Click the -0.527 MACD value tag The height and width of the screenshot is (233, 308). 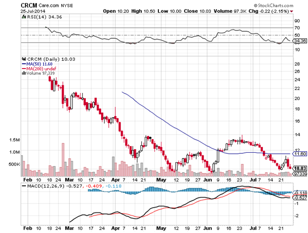coord(298,198)
